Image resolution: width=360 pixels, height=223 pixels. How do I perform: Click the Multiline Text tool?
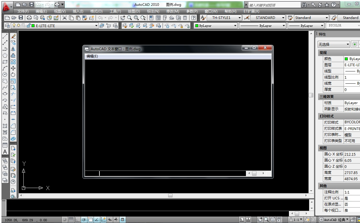click(x=5, y=152)
